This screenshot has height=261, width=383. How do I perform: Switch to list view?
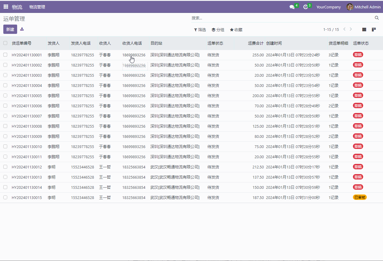tap(364, 29)
